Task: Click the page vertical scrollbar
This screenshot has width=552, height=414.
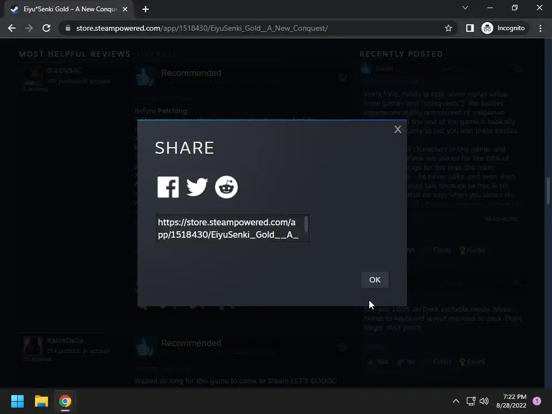Action: click(x=548, y=191)
